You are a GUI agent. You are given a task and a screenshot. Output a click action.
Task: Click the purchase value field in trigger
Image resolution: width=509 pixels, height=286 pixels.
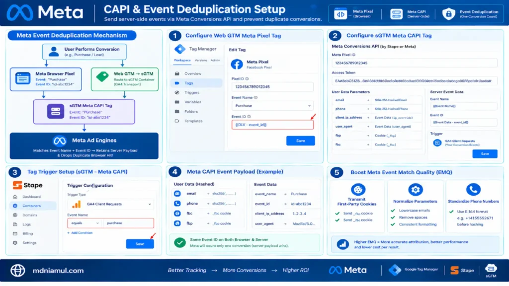[129, 223]
